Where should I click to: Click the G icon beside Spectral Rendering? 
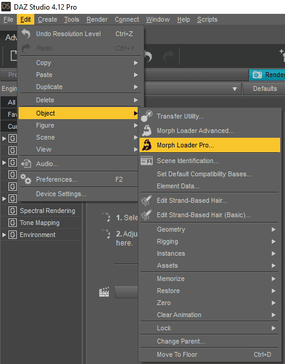coord(13,211)
